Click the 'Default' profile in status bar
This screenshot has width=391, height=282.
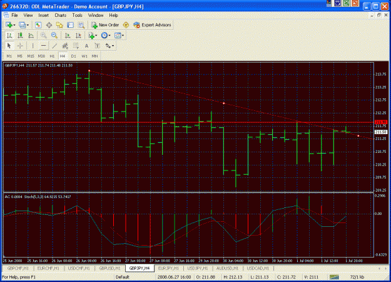coord(123,277)
